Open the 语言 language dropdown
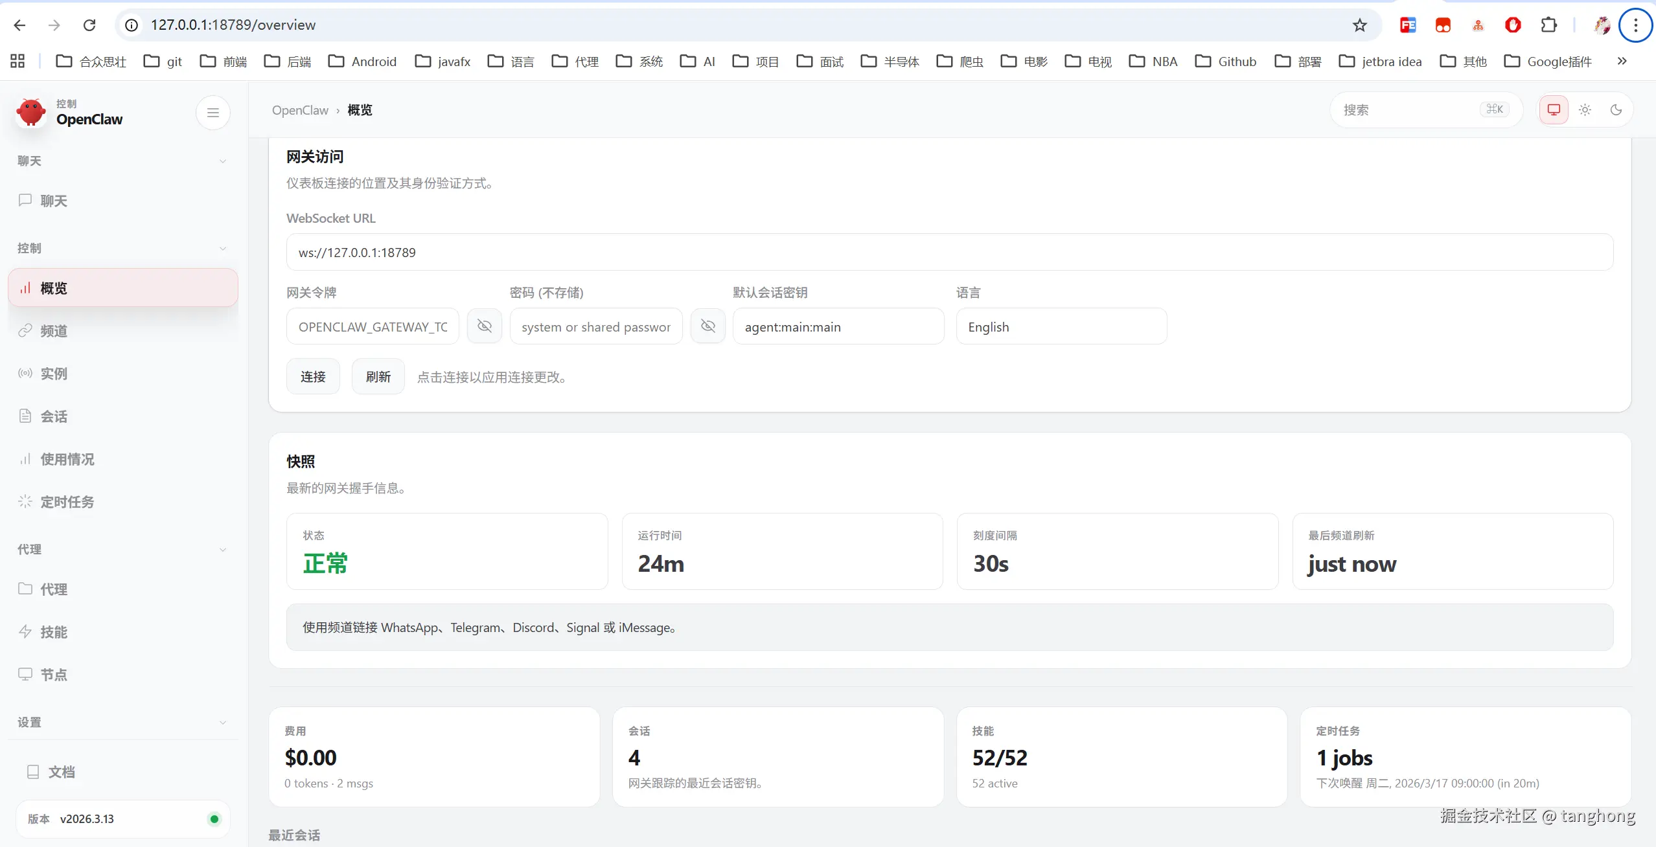This screenshot has width=1656, height=847. pos(1061,327)
